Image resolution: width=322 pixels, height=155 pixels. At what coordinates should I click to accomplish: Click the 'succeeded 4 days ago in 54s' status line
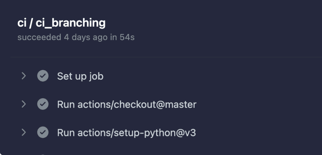(76, 37)
